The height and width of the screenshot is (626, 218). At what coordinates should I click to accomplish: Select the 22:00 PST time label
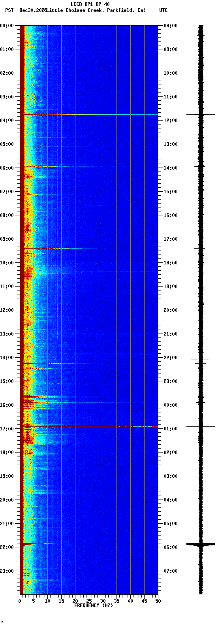click(7, 547)
